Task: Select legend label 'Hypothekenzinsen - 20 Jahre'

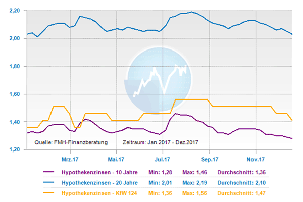Action: coord(99,183)
